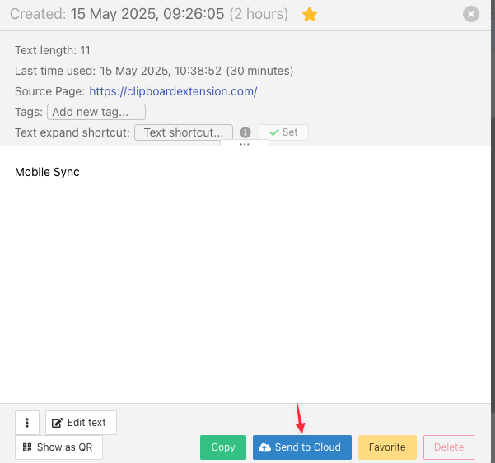Screen dimensions: 495x463
Task: Collapse details using the three-dot divider handle
Action: [x=245, y=144]
